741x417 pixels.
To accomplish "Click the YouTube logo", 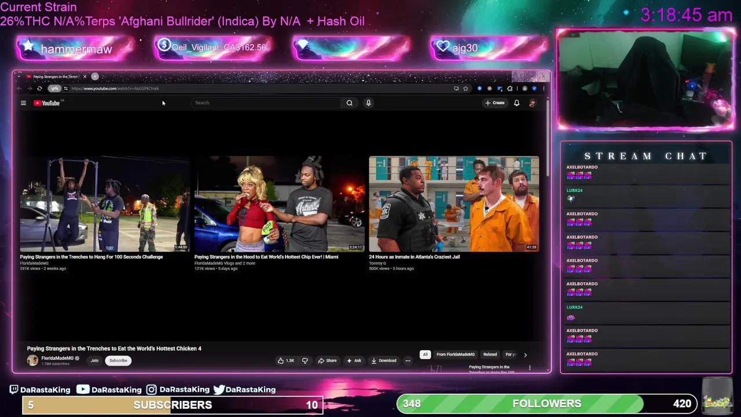I will [47, 103].
